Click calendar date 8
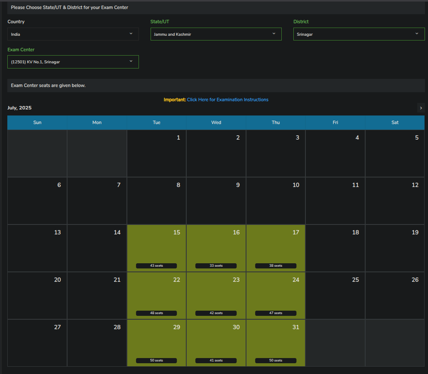The height and width of the screenshot is (374, 428). tap(157, 201)
